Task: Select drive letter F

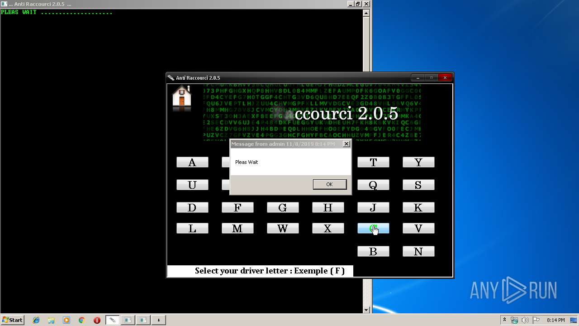Action: tap(237, 207)
